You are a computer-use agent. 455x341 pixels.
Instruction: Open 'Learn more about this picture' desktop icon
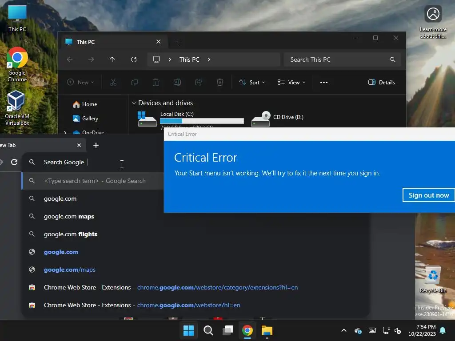click(x=433, y=22)
